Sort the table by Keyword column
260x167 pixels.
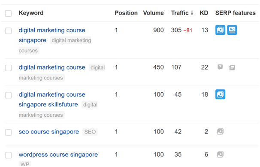point(31,13)
